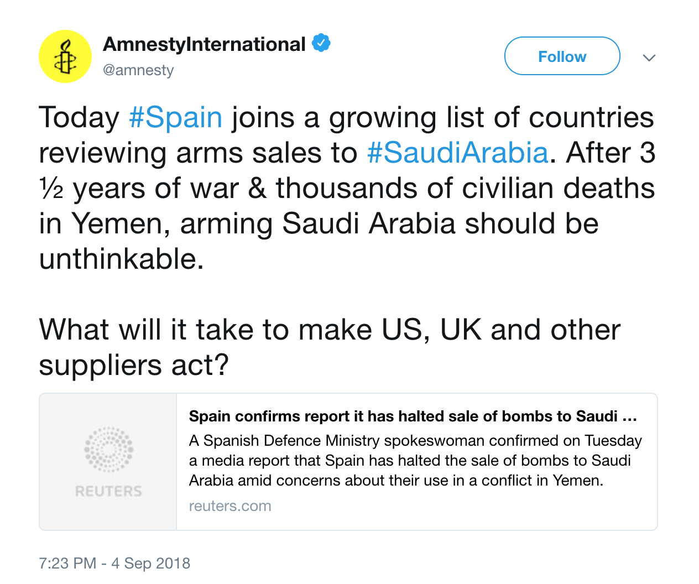Image resolution: width=699 pixels, height=584 pixels.
Task: Expand the tweet options chevron
Action: coord(649,58)
